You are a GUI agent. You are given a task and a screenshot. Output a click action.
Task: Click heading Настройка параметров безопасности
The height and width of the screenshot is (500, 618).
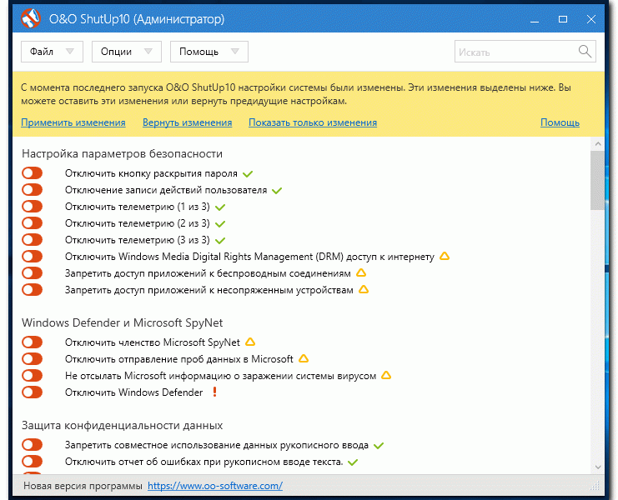tap(122, 153)
